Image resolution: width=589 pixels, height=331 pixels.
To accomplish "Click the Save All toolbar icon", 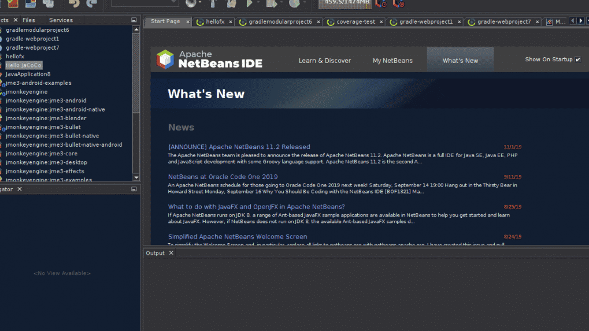I will 48,3.
